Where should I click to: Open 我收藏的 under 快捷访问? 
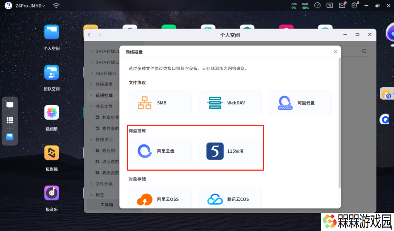pos(107,173)
